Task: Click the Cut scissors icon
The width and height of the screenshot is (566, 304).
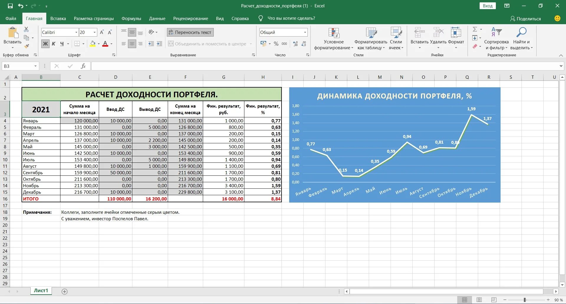Action: pyautogui.click(x=26, y=29)
